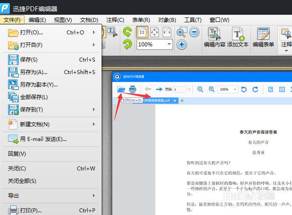Click the 新建文档(N) icon
The width and height of the screenshot is (292, 215).
pyautogui.click(x=13, y=124)
